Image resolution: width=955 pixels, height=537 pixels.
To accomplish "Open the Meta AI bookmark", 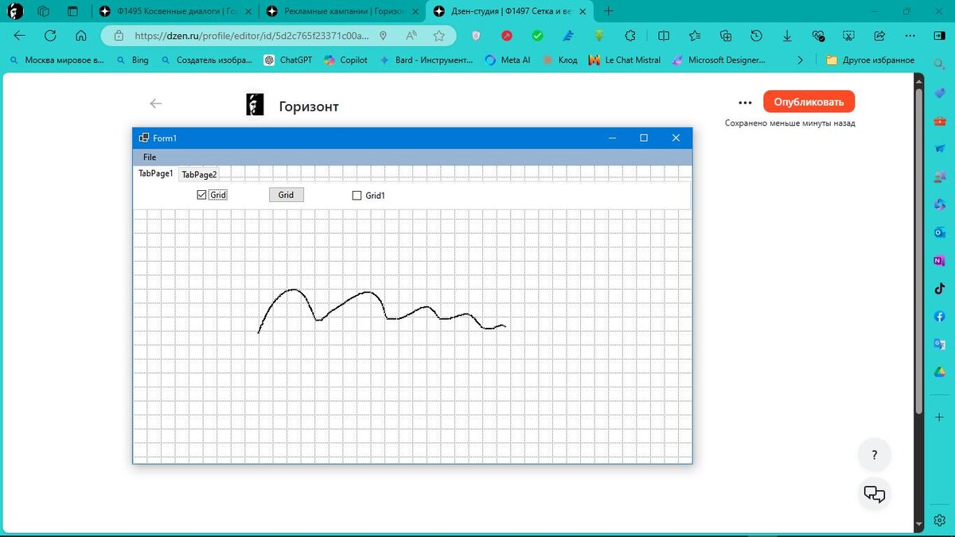I will pos(507,60).
